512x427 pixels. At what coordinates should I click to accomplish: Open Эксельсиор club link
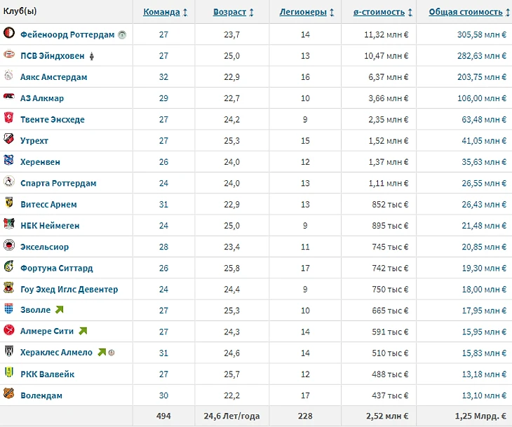(45, 247)
